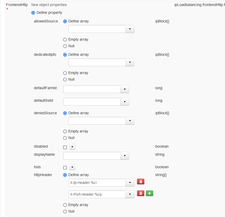Delete the "X-Port-Header %cp" entry
This screenshot has width=225, height=217.
click(x=141, y=193)
